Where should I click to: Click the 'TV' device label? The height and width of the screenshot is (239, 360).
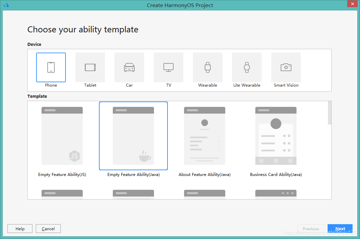click(169, 85)
